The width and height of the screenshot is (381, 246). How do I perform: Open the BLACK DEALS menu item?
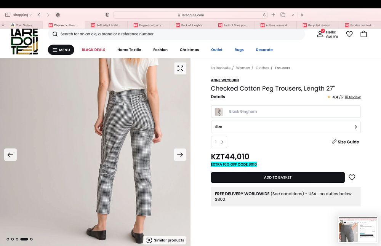click(x=93, y=50)
